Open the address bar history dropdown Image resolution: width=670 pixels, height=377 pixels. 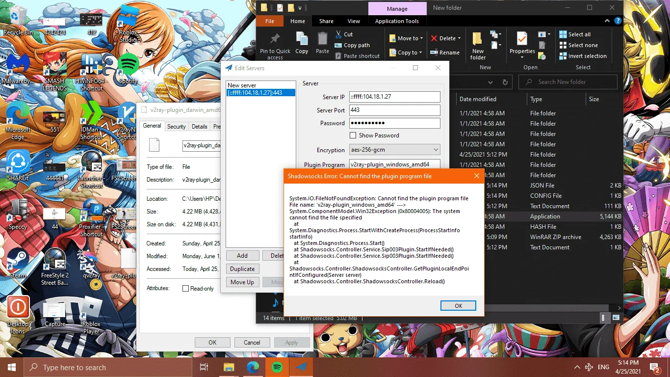(x=490, y=82)
